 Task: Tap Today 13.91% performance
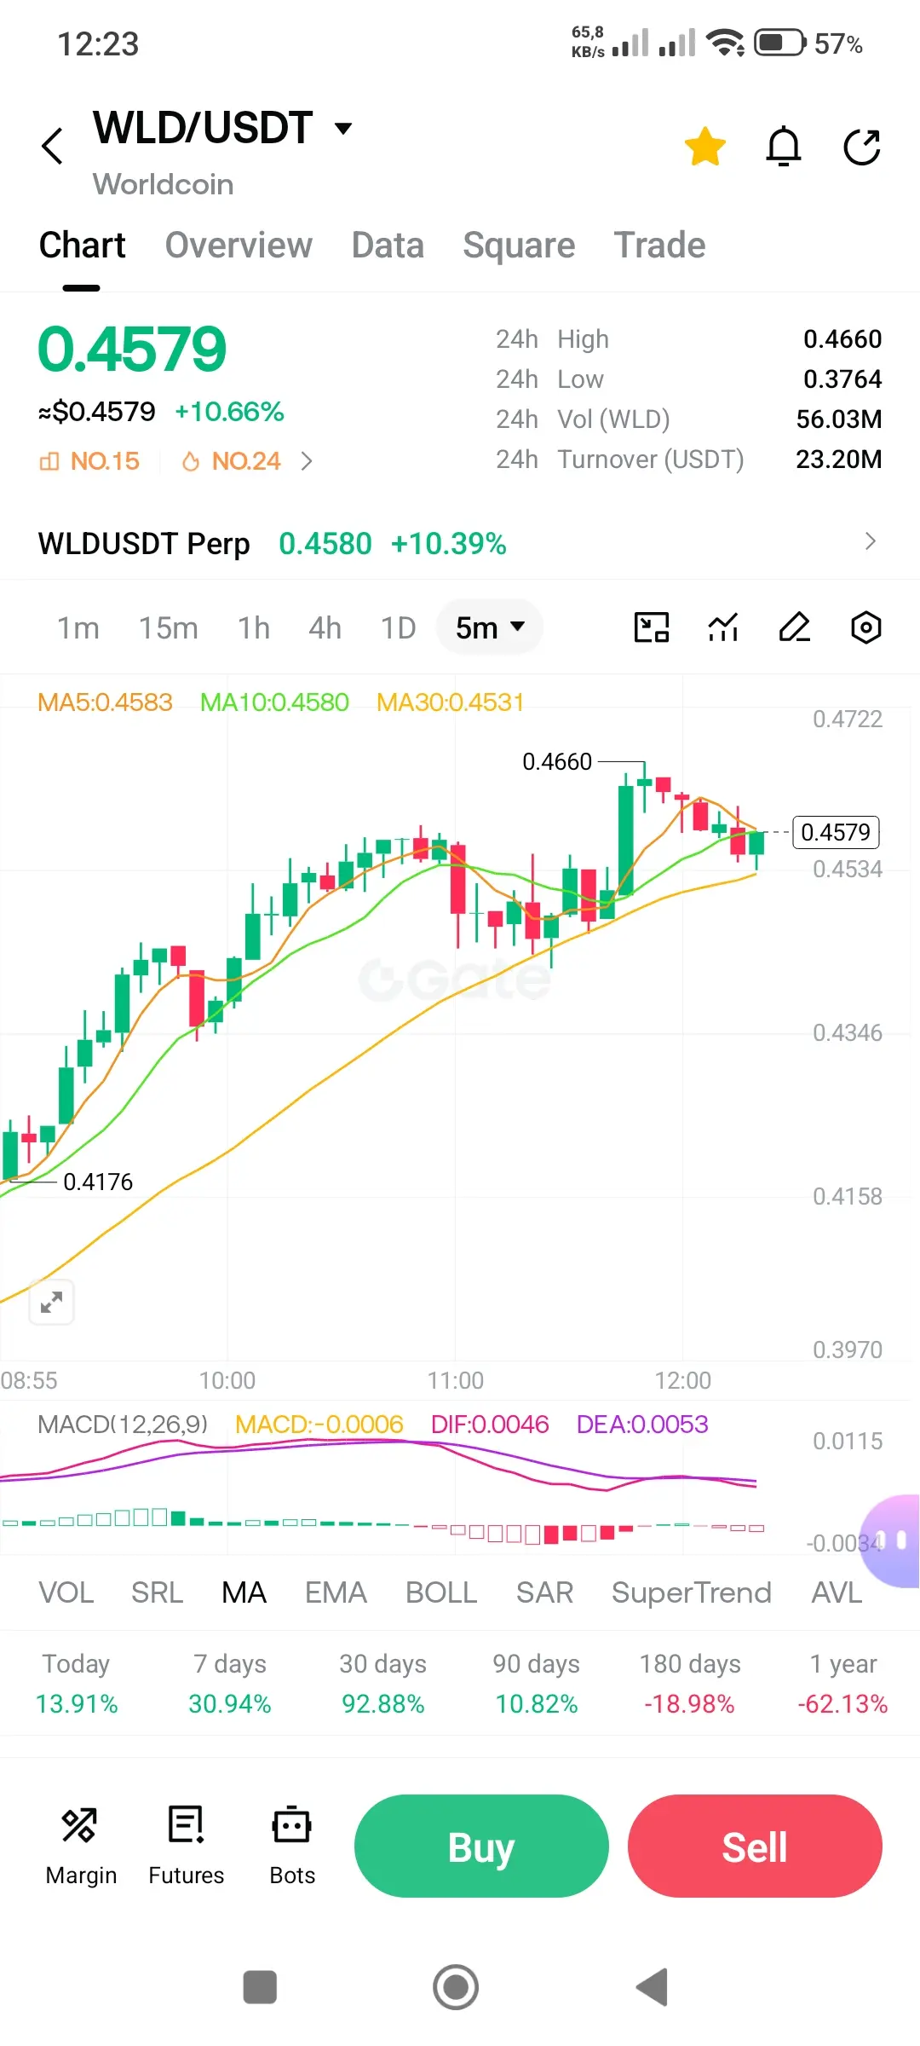(x=77, y=1684)
